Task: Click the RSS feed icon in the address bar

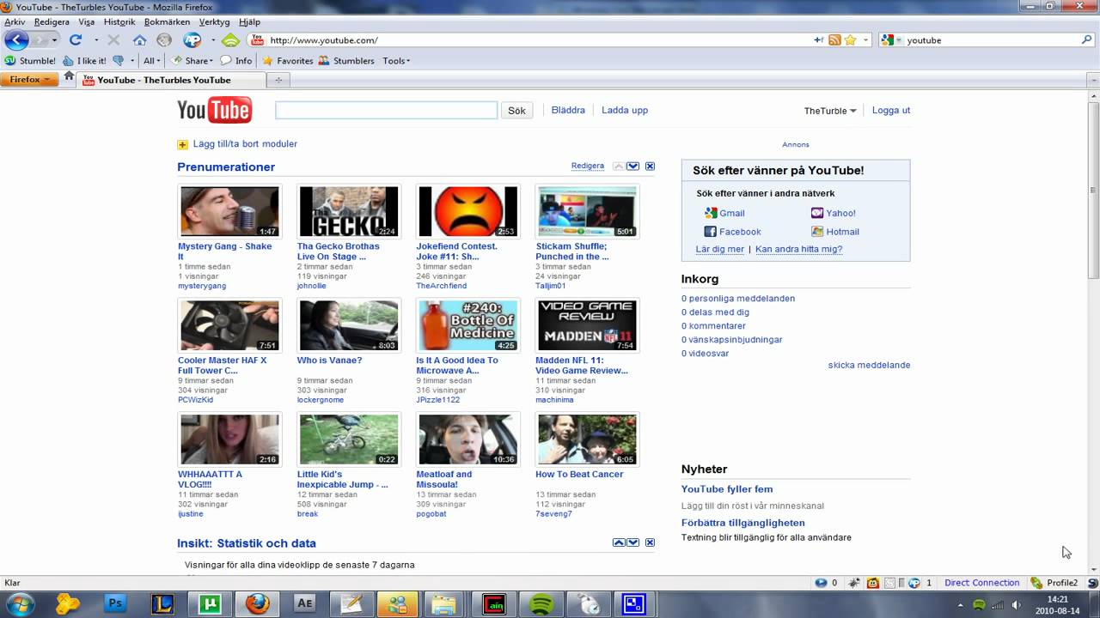Action: pos(834,40)
